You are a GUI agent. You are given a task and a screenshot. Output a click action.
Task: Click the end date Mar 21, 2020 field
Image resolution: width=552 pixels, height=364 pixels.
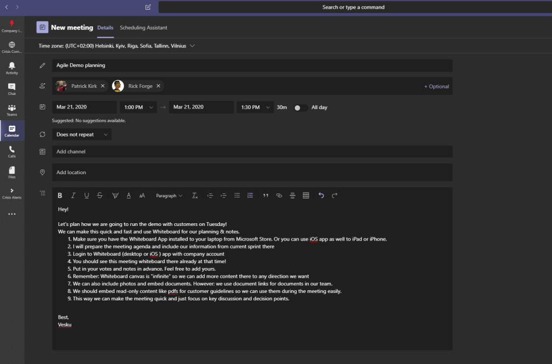pyautogui.click(x=202, y=107)
